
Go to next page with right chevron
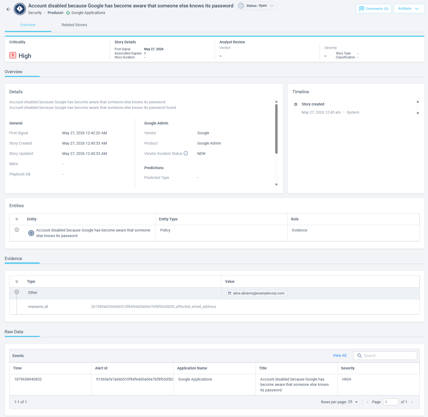pyautogui.click(x=412, y=402)
